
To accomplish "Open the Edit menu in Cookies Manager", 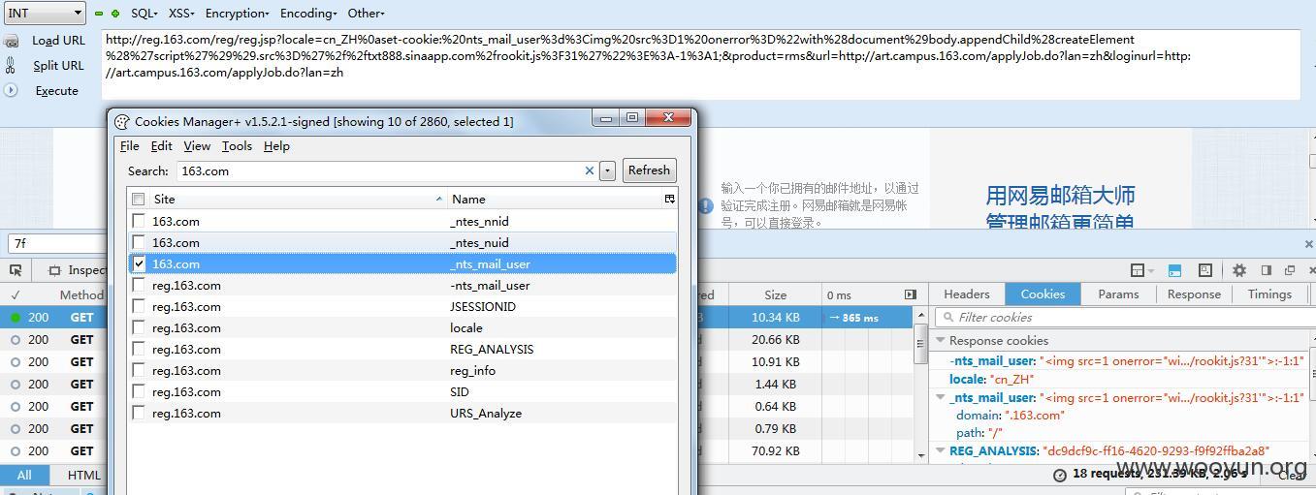I will point(161,145).
